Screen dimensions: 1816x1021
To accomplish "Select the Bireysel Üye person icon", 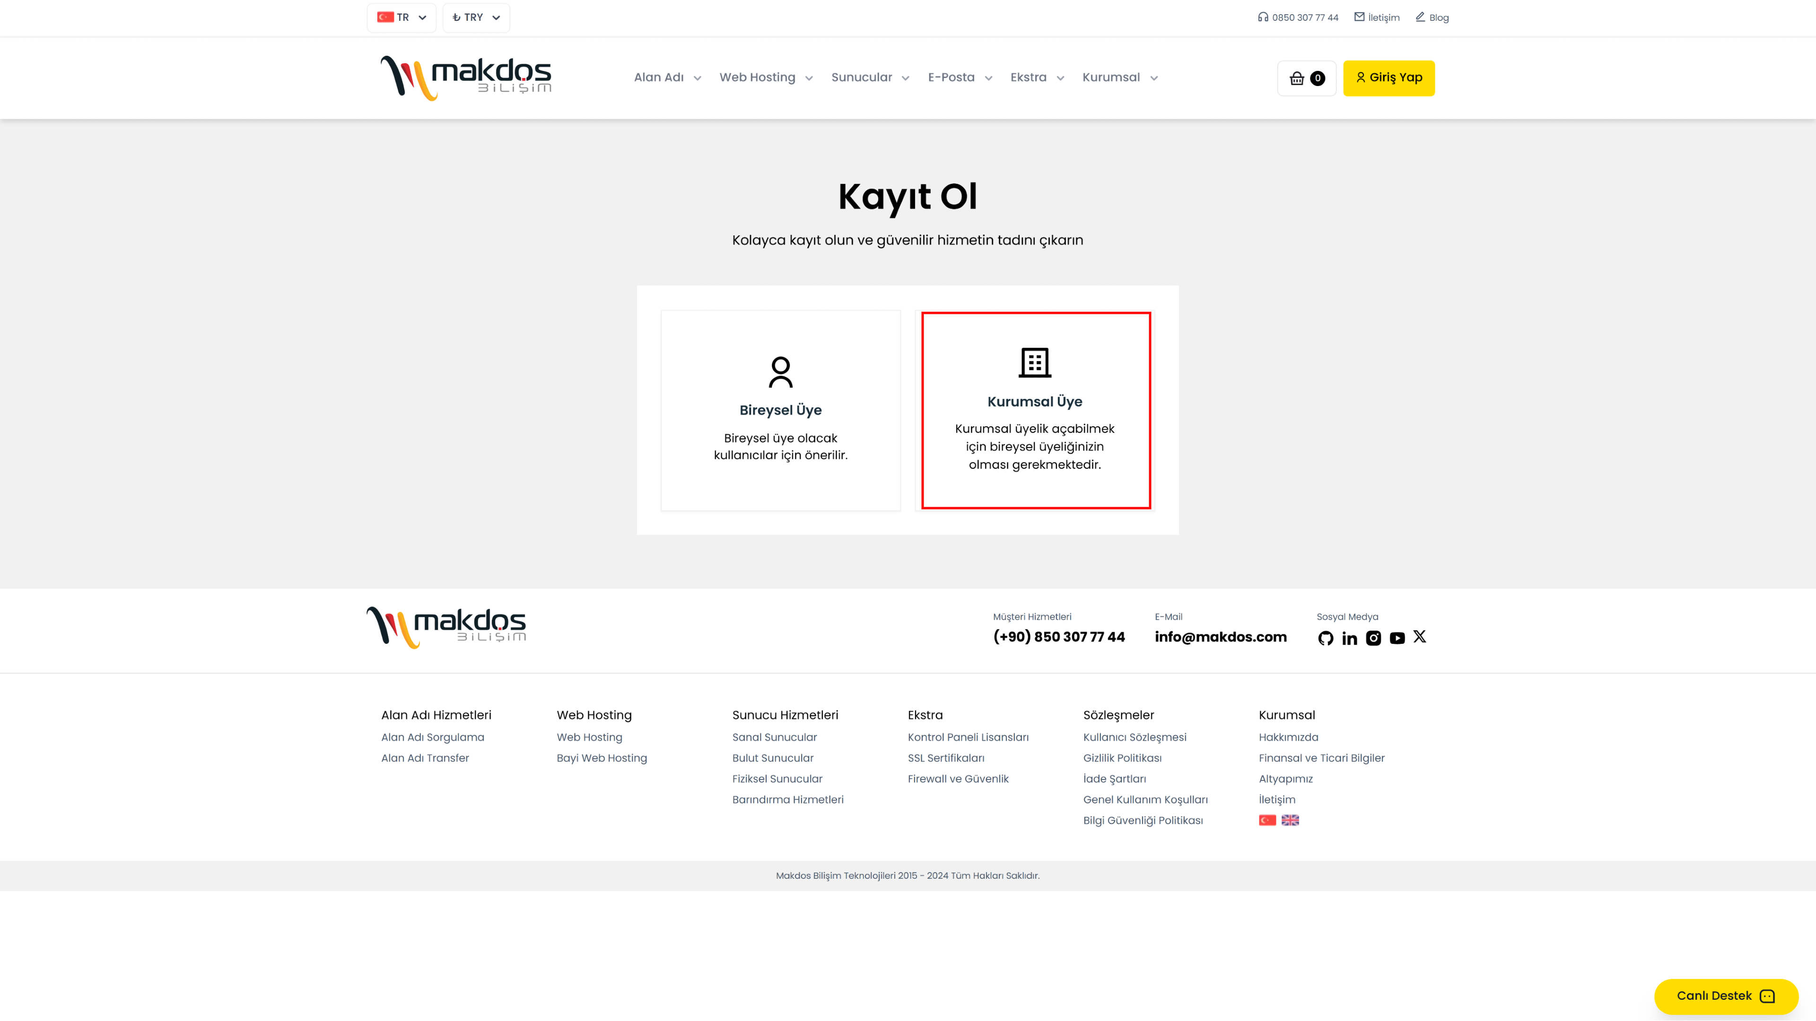I will point(780,372).
